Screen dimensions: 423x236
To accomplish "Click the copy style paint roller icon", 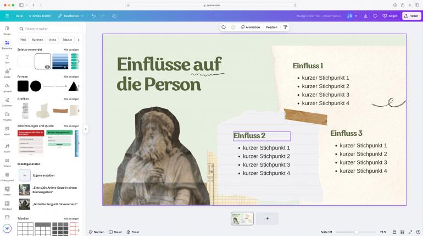I will pos(285,27).
